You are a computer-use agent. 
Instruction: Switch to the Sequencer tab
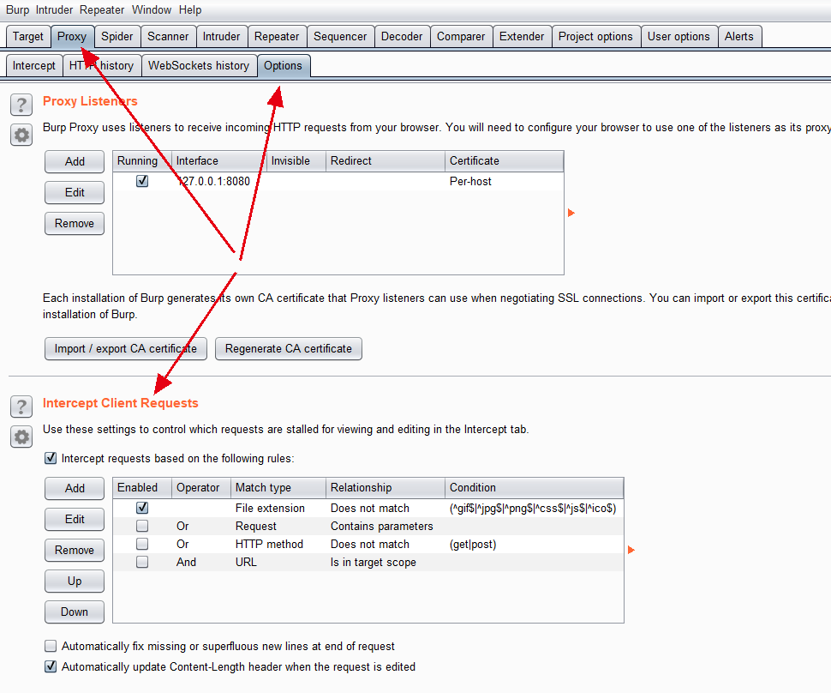tap(340, 37)
